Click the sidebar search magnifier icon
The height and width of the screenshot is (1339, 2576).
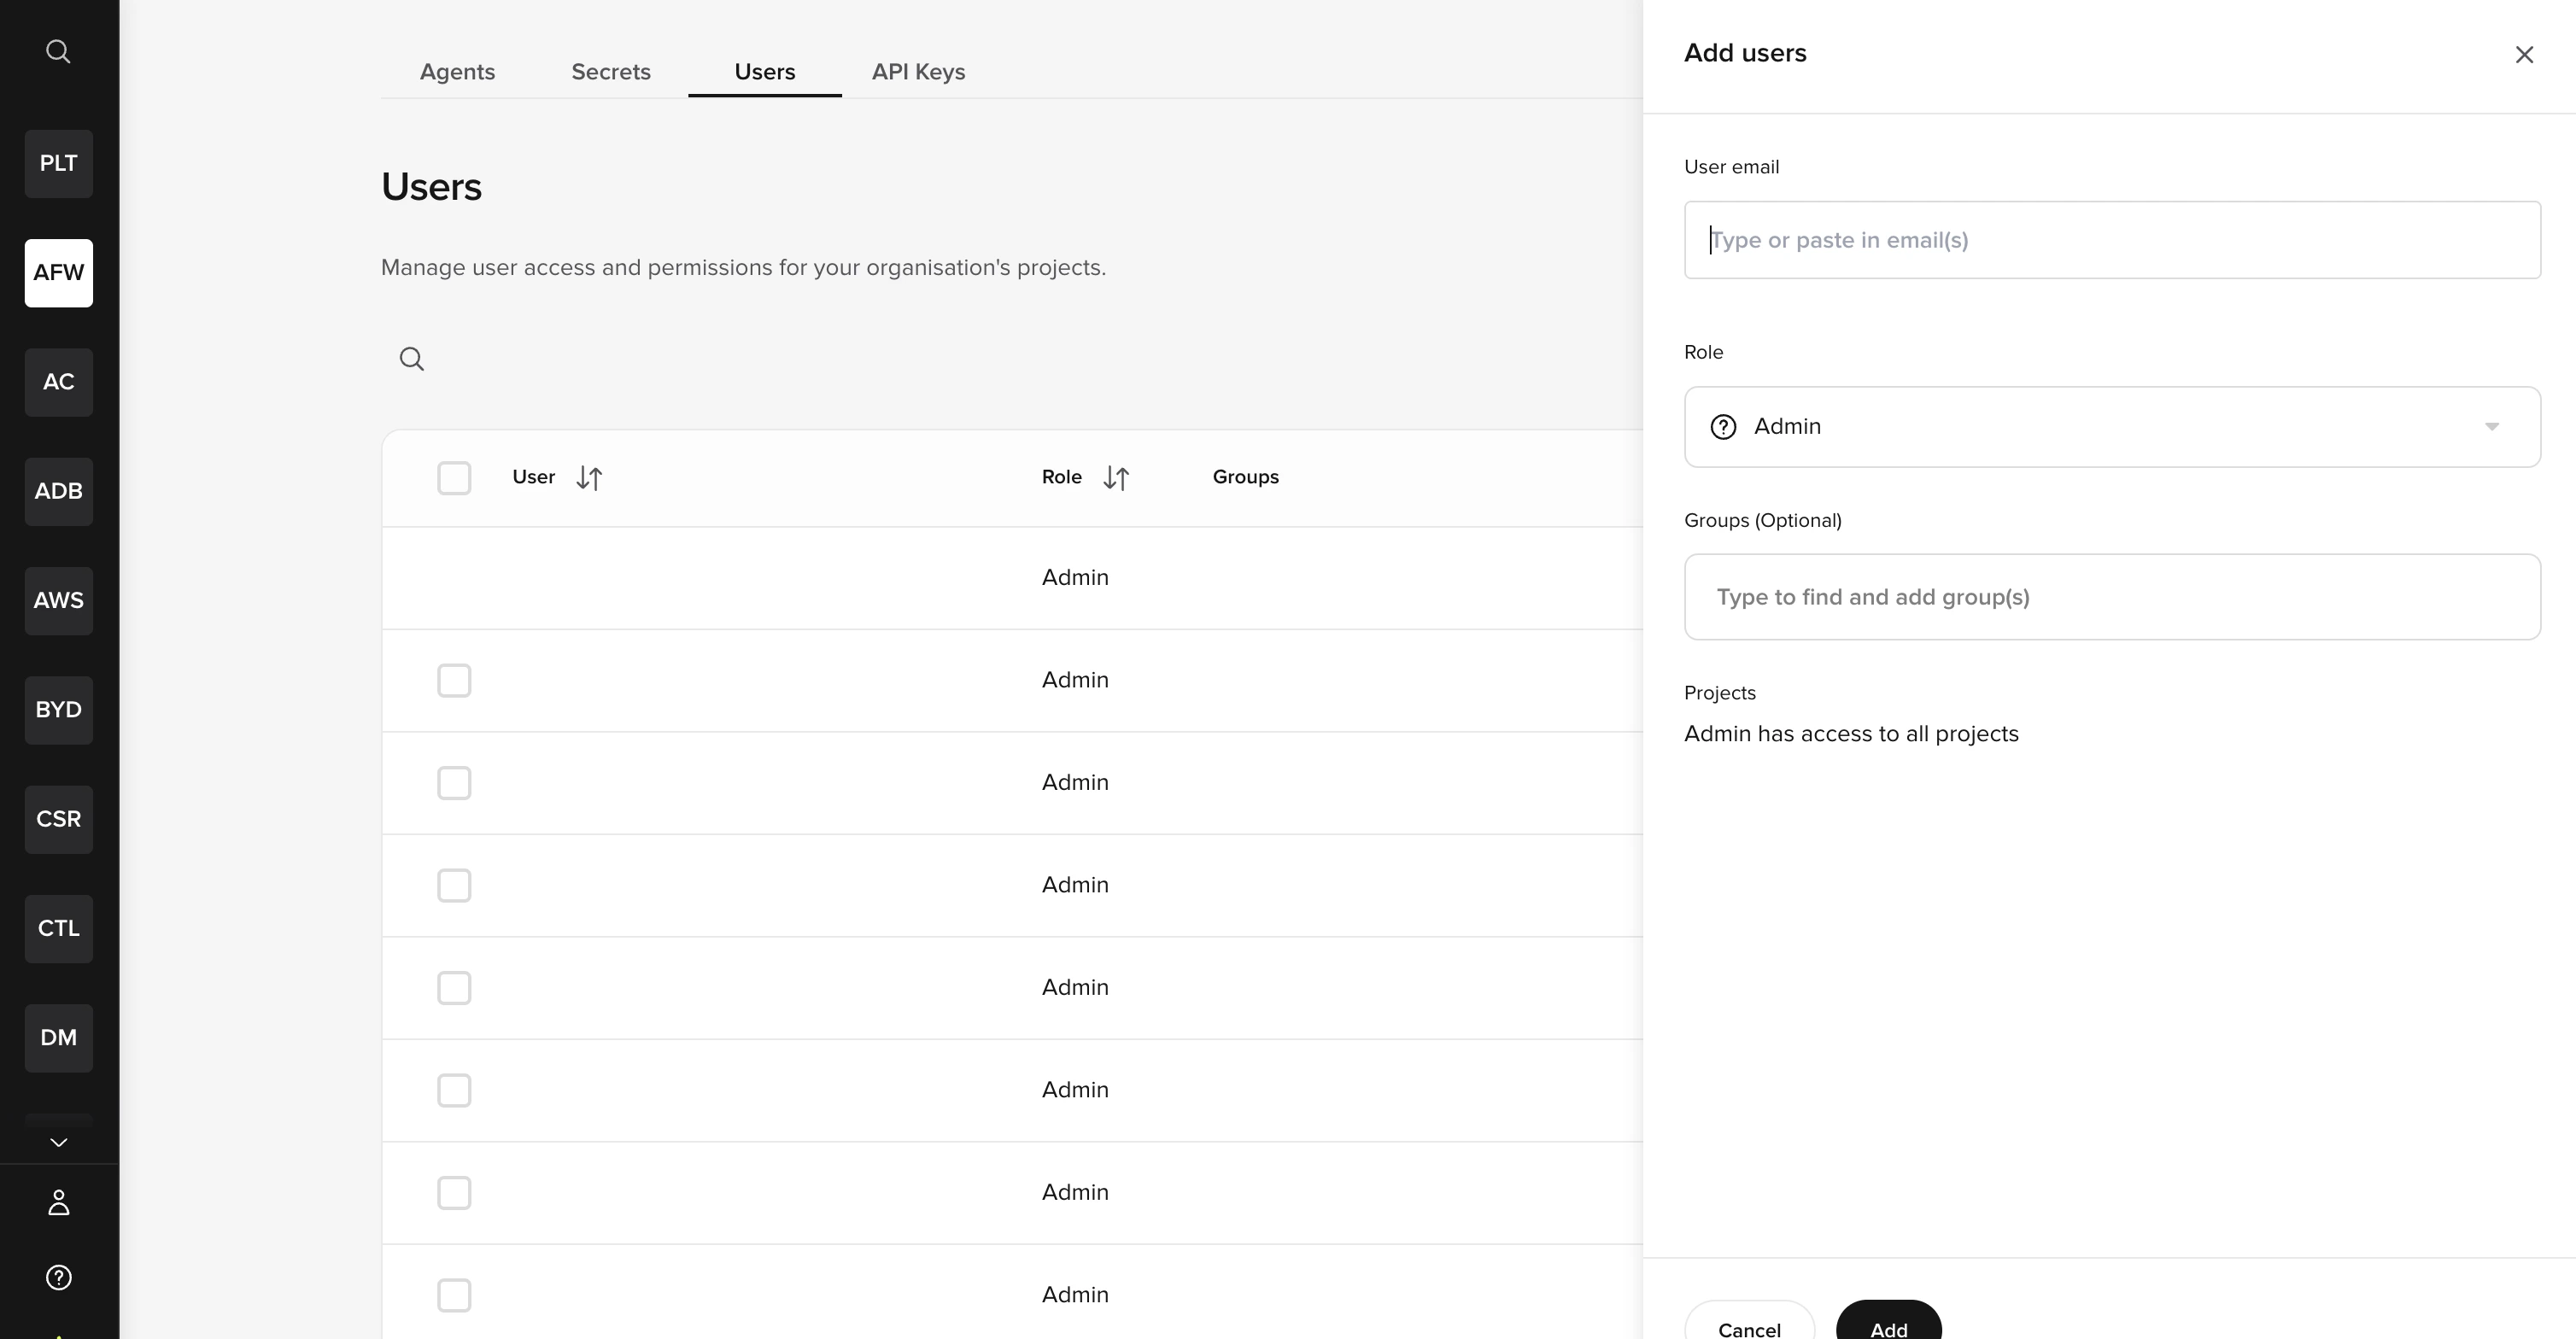tap(58, 51)
